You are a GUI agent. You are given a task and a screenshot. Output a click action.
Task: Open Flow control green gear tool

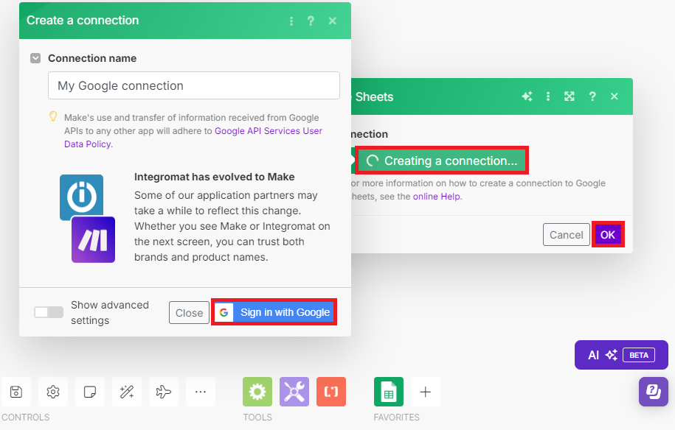257,392
